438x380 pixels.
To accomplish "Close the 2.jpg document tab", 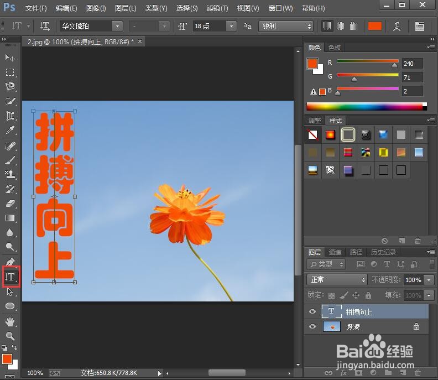I will pyautogui.click(x=140, y=41).
